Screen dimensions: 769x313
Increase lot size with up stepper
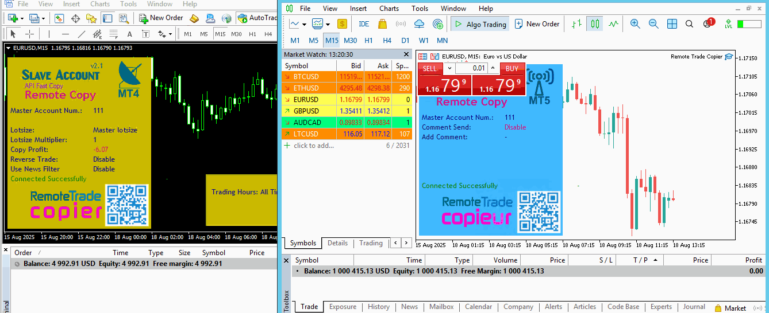tap(493, 68)
